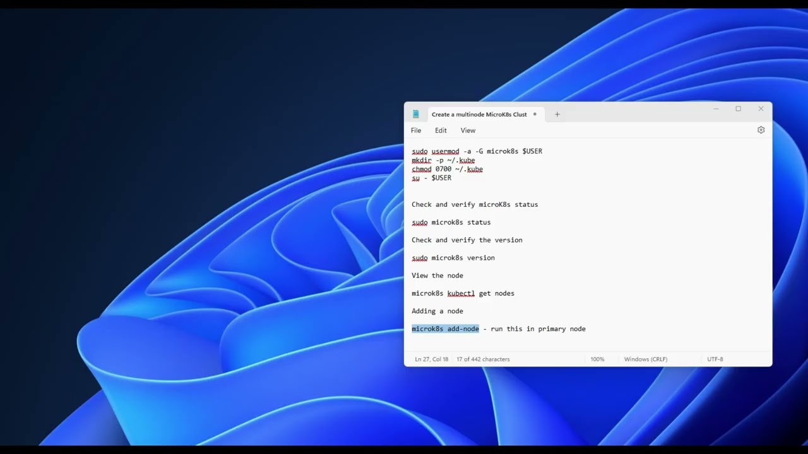Click the line 'chmod 0700 ~/.kube'
The width and height of the screenshot is (808, 454).
tap(447, 169)
